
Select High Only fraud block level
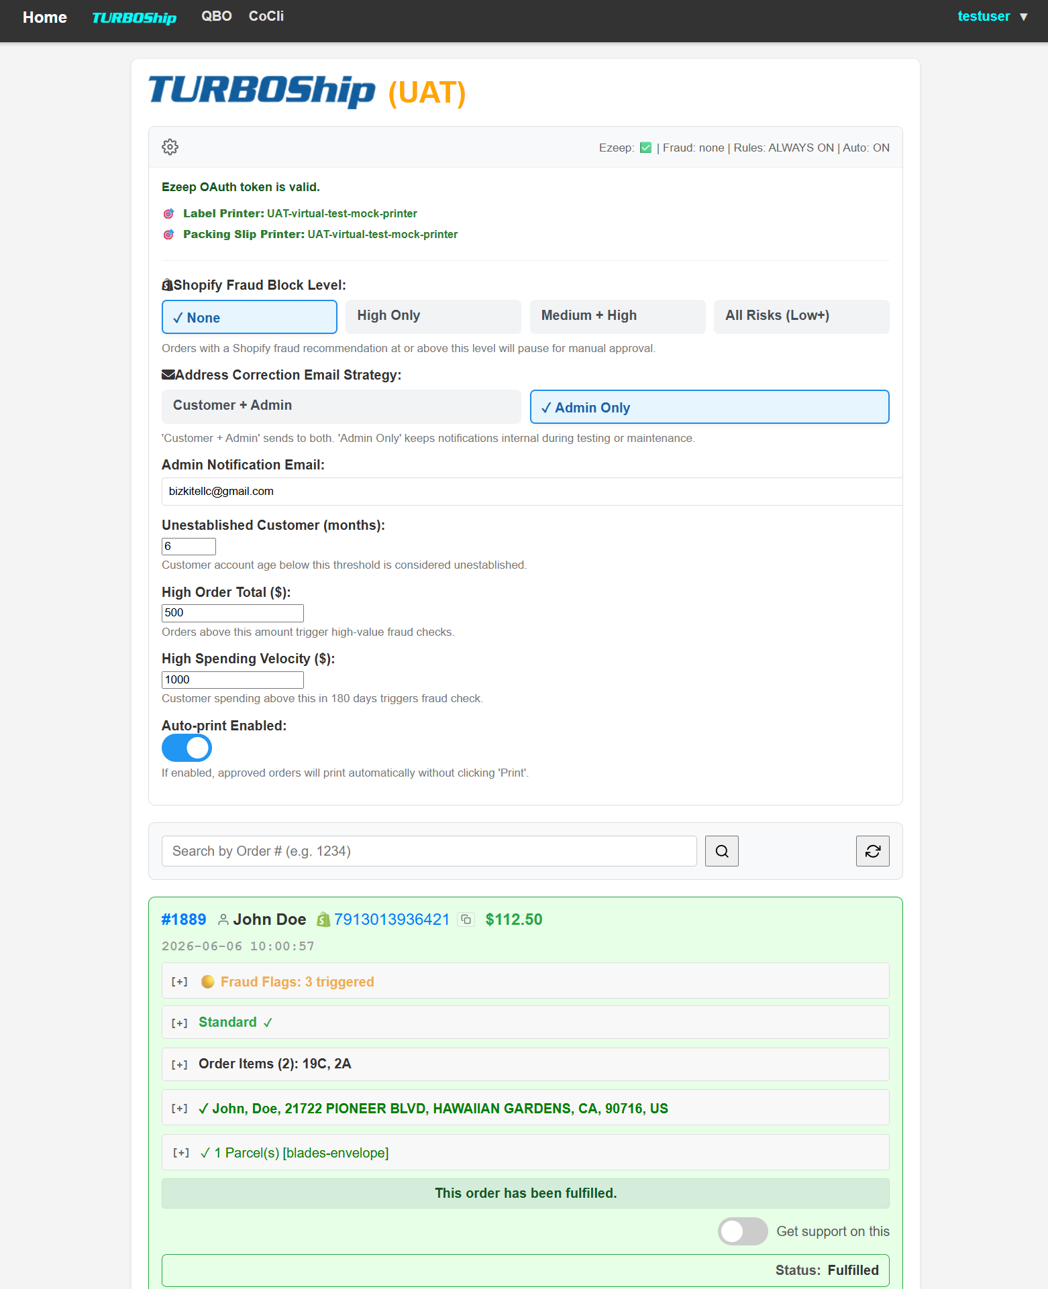[x=433, y=317]
